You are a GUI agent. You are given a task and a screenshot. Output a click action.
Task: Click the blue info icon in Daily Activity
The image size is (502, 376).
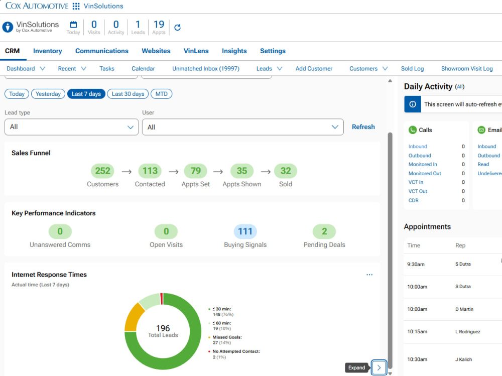413,104
